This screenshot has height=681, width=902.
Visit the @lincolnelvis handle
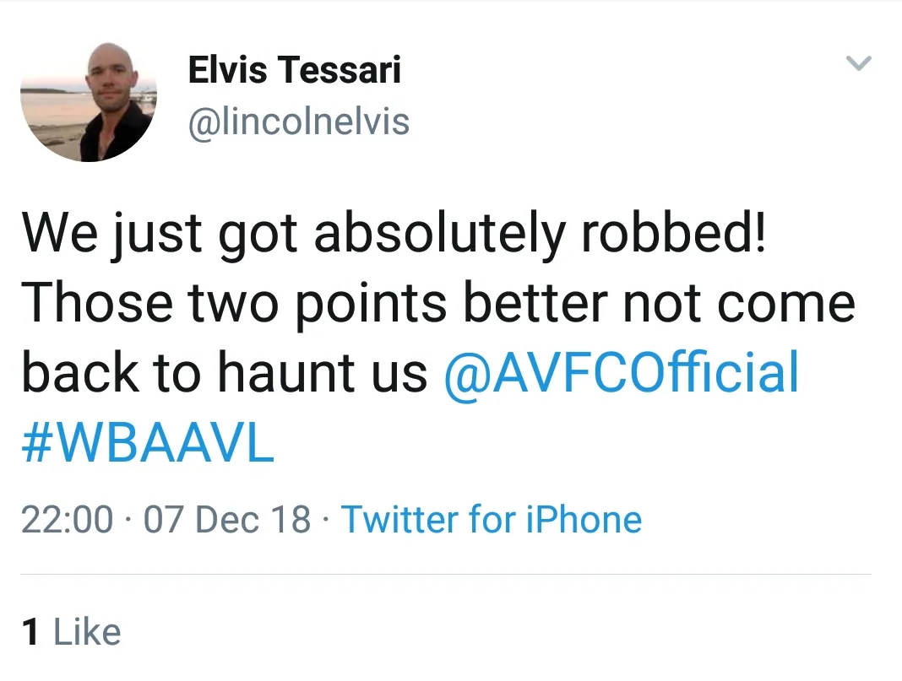(x=298, y=122)
